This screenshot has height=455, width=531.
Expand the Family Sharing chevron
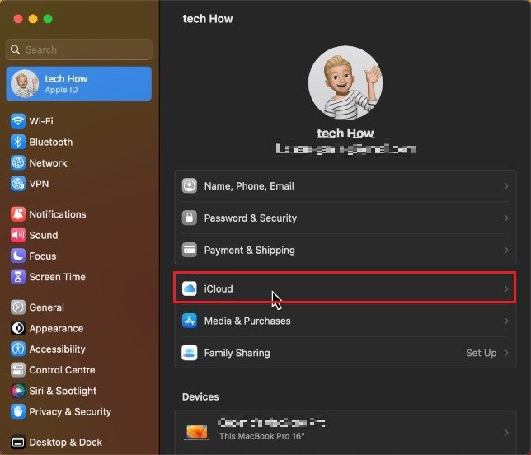[506, 353]
